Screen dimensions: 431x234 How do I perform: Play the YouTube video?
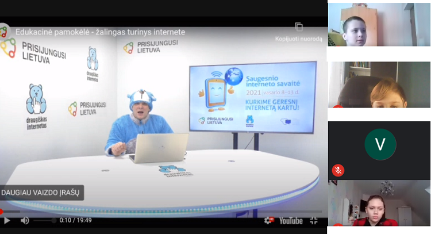coord(6,221)
